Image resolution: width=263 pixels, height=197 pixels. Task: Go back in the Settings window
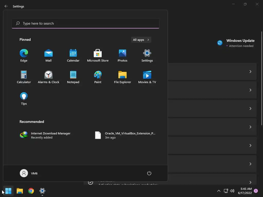tap(6, 6)
